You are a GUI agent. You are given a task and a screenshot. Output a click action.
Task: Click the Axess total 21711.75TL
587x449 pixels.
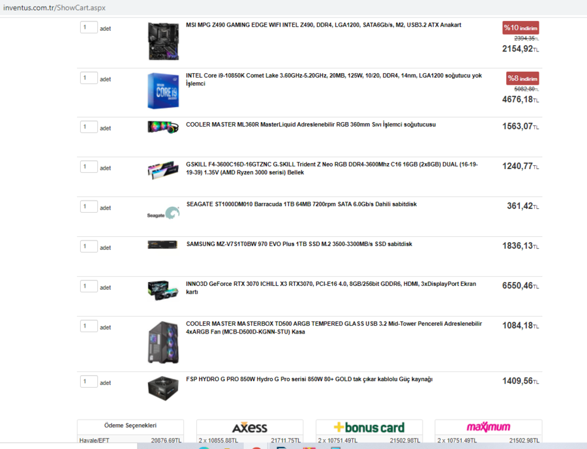coord(286,441)
